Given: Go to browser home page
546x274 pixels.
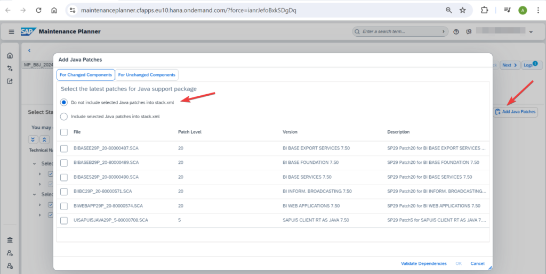Looking at the screenshot, I should 54,11.
